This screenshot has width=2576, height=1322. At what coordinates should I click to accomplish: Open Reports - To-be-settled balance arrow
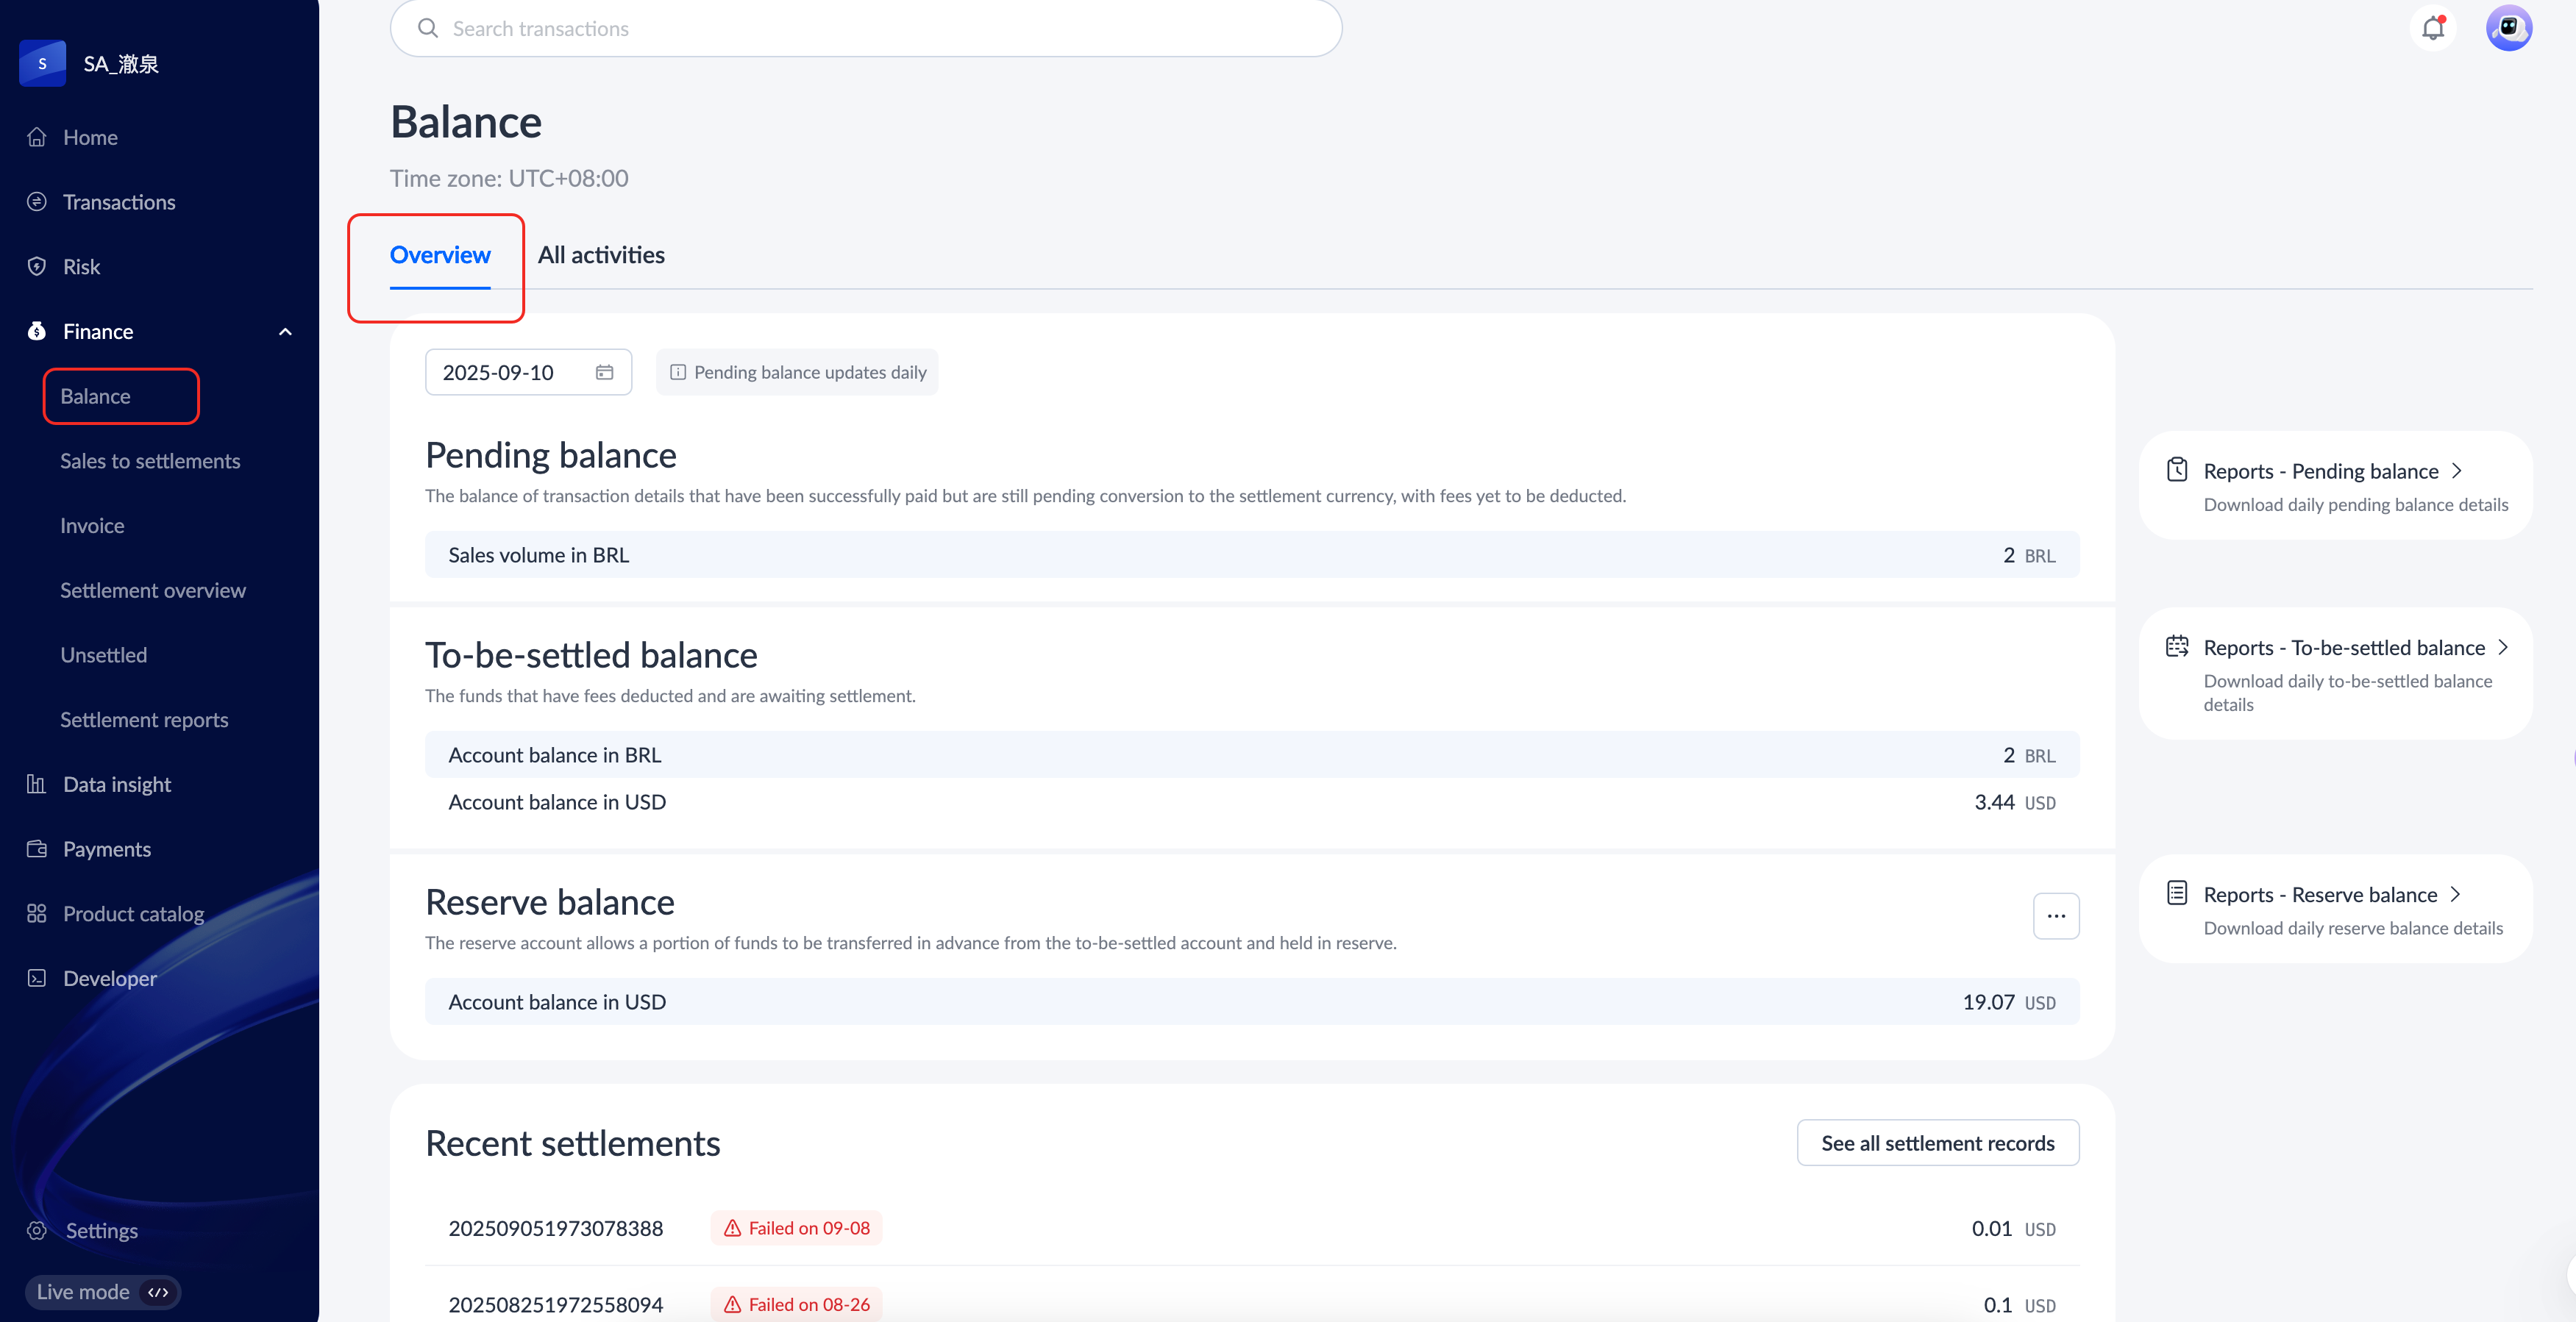pyautogui.click(x=2502, y=648)
